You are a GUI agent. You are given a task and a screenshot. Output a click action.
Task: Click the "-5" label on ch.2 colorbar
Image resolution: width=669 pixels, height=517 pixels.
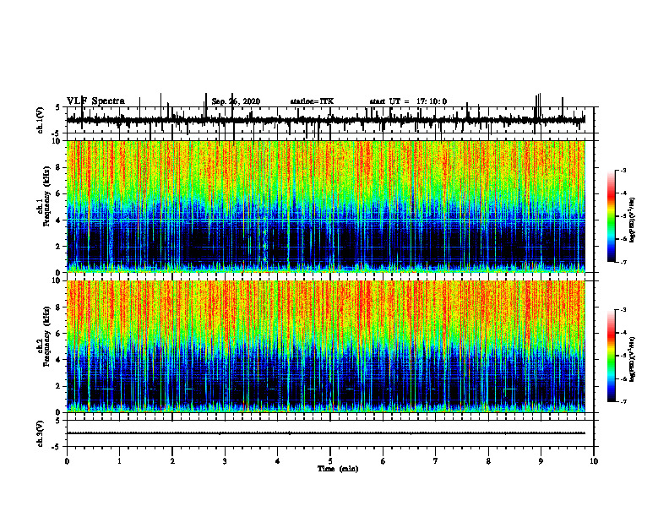pos(623,356)
